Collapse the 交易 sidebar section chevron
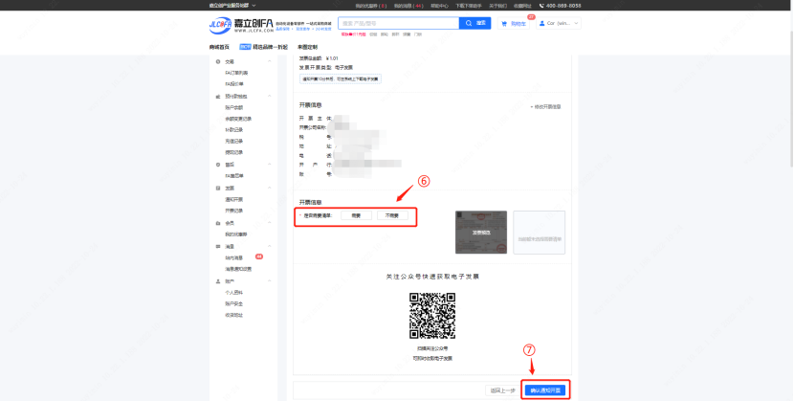The width and height of the screenshot is (794, 401). tap(270, 61)
